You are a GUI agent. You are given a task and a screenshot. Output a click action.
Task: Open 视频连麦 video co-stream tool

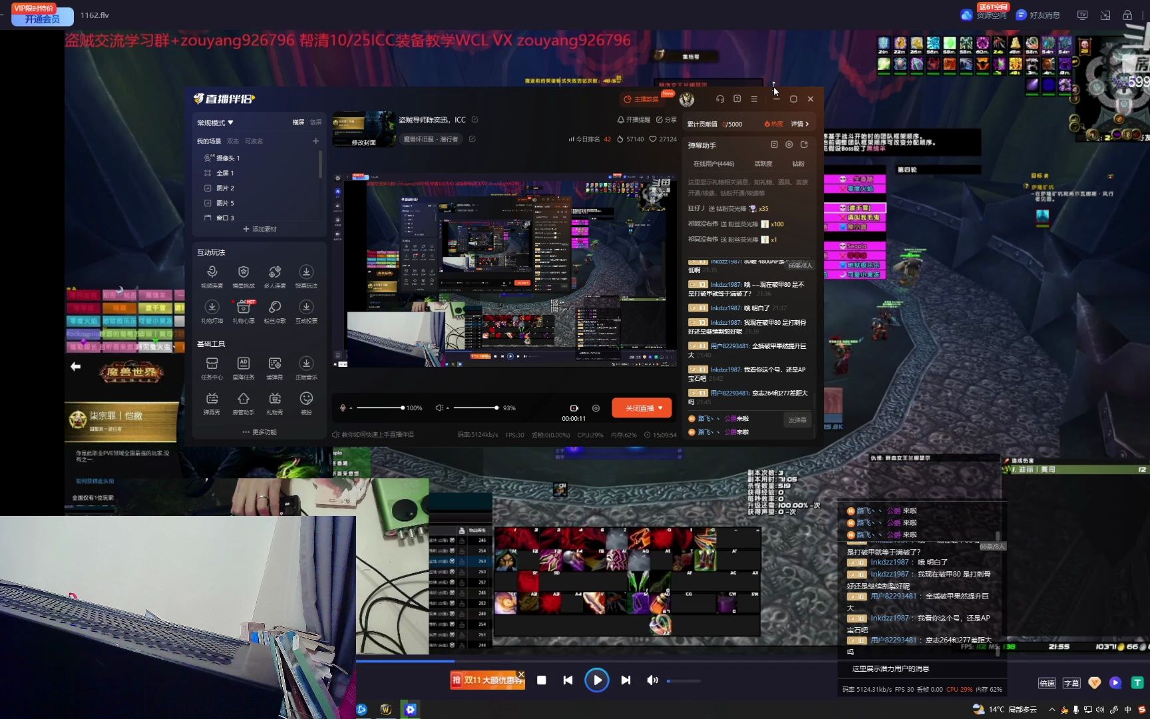(212, 276)
